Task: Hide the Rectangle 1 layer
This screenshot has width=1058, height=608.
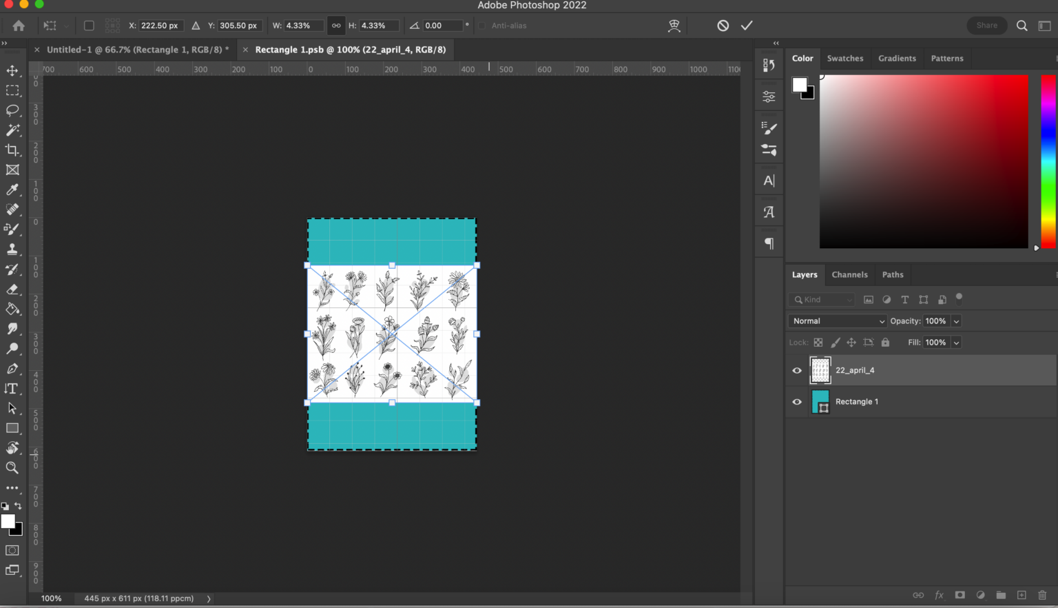Action: click(796, 402)
